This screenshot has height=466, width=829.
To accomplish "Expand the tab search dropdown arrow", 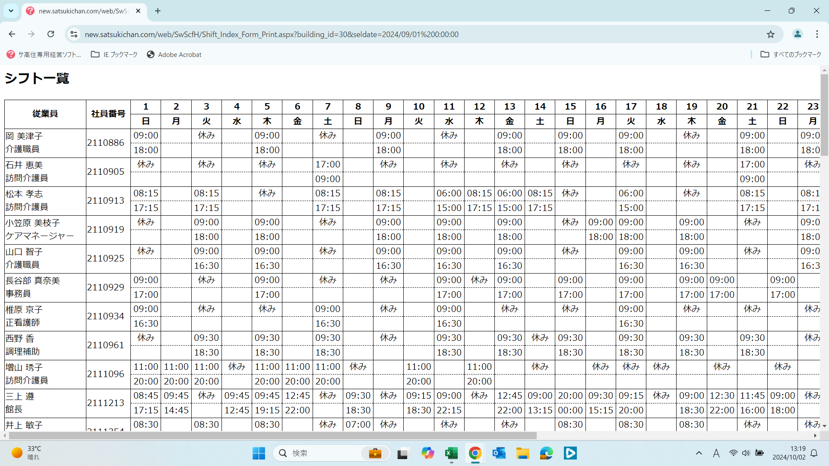I will [x=11, y=11].
